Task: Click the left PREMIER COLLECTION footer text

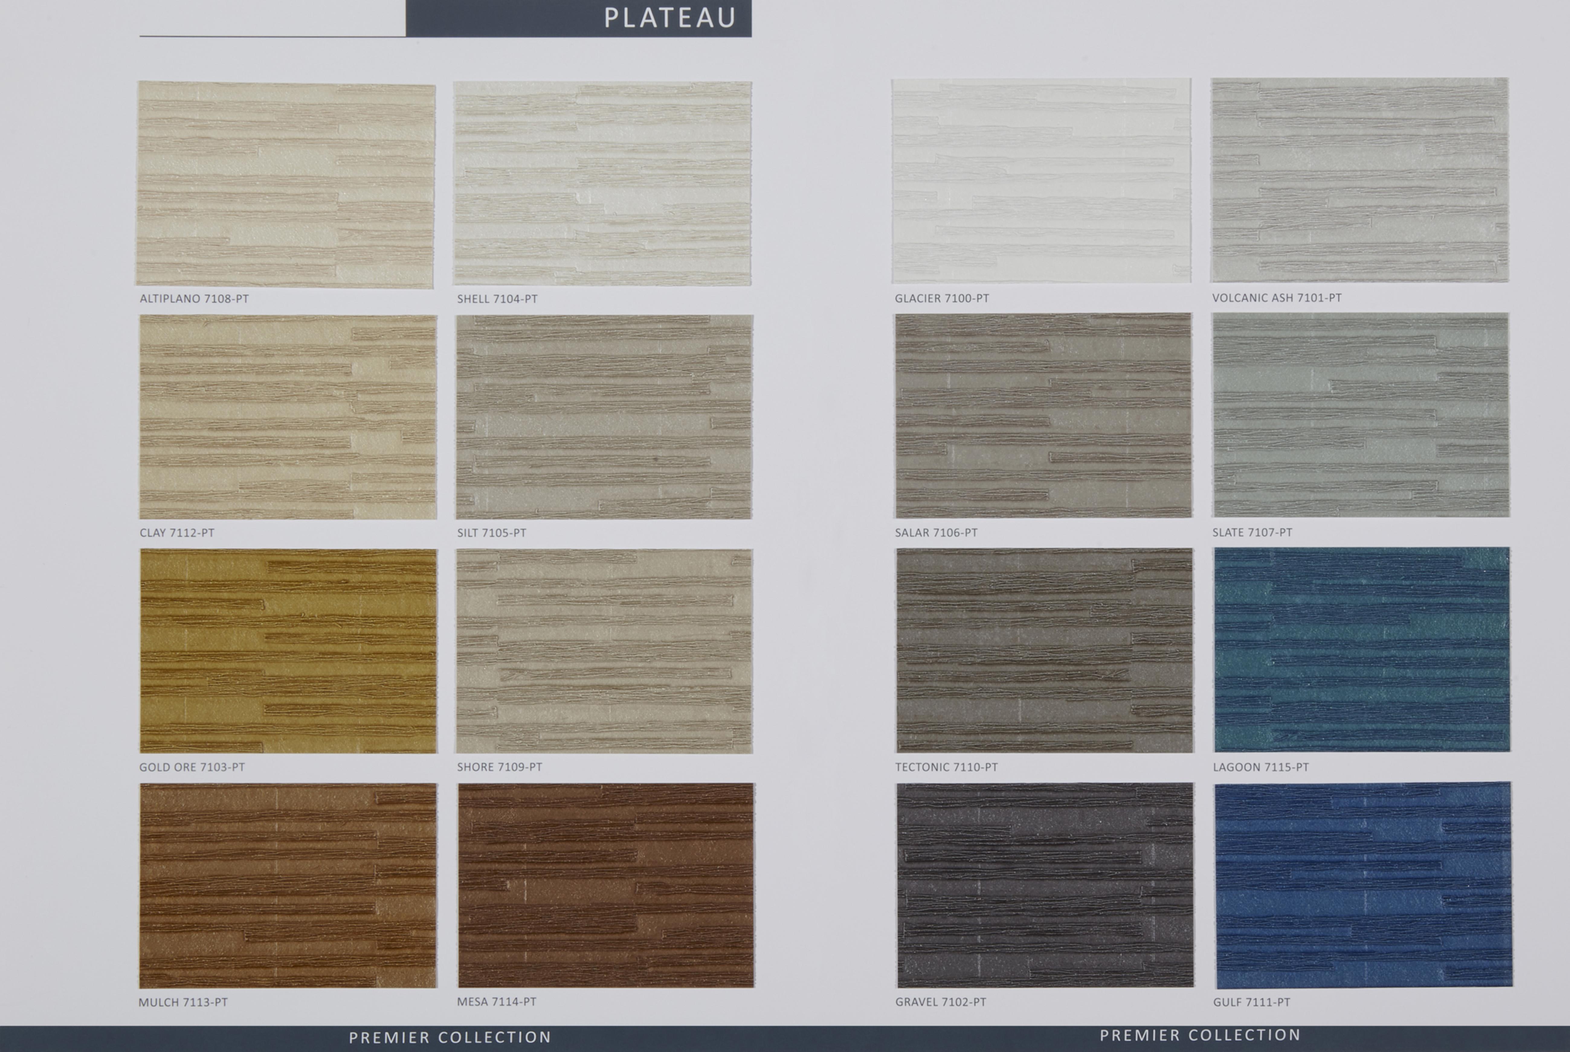Action: pyautogui.click(x=450, y=1037)
